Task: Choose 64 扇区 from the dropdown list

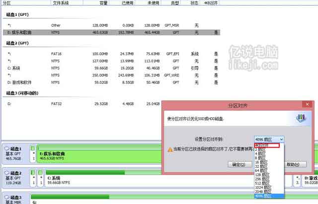Action: (x=269, y=171)
